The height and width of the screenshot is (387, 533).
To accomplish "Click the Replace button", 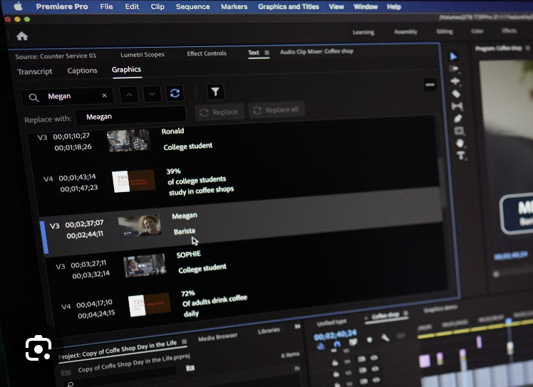I will [219, 112].
